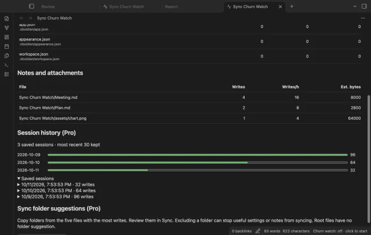Click the 'File' column header

click(x=23, y=87)
